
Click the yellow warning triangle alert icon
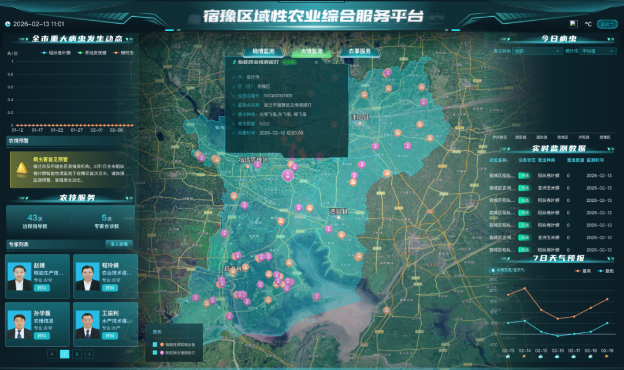tap(21, 169)
